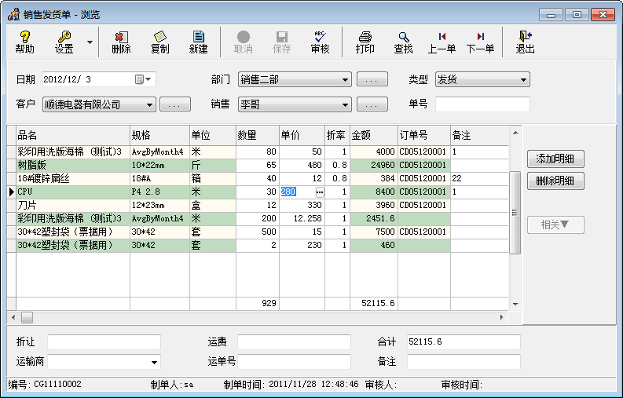Click the 取消 cancel toolbar icon
This screenshot has width=623, height=398.
244,42
